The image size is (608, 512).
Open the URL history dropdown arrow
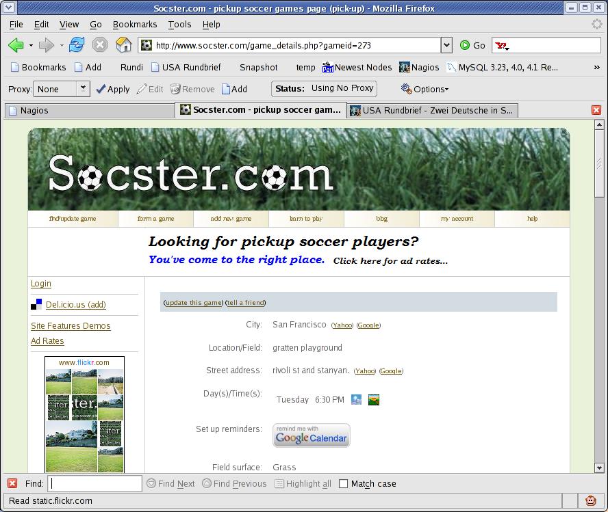[x=446, y=45]
